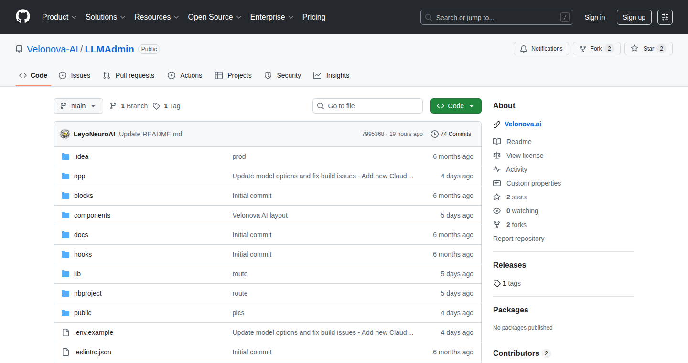Open global navigation menu icon in header
The image size is (688, 363).
click(665, 17)
